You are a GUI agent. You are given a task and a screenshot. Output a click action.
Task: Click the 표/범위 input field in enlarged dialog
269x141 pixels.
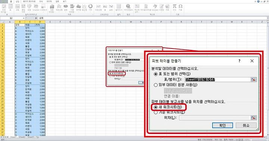point(217,79)
